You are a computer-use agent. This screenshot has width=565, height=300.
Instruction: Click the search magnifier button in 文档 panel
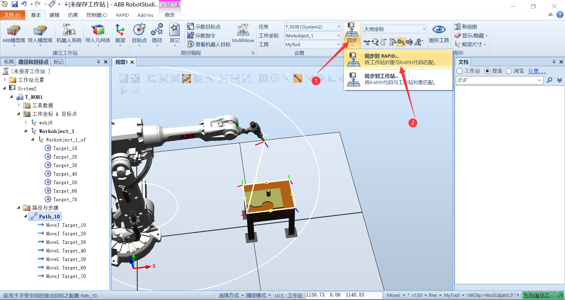[549, 80]
